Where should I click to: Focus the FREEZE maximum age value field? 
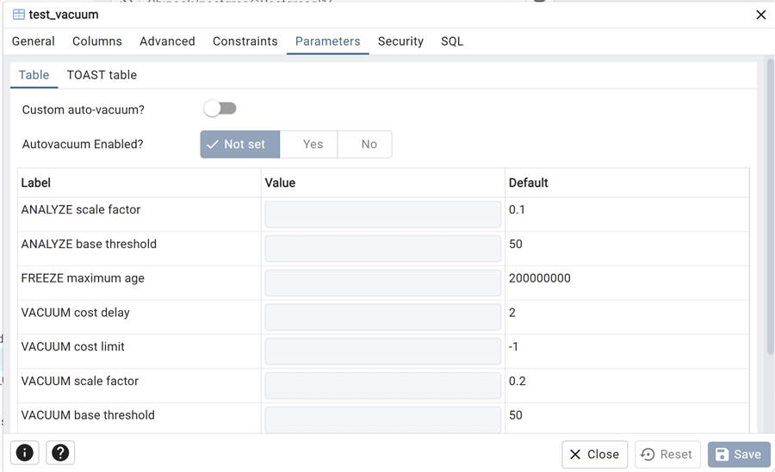coord(382,283)
